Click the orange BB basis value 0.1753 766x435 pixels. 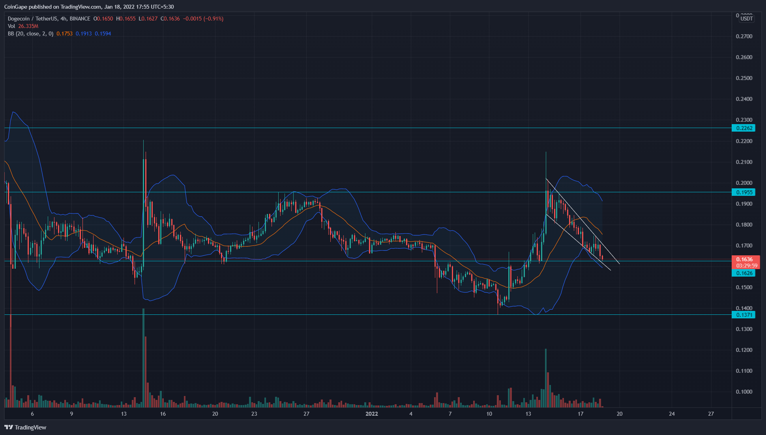[64, 33]
